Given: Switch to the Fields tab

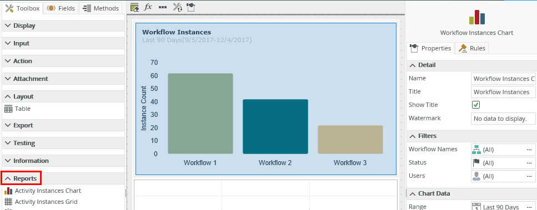Looking at the screenshot, I should click(x=61, y=8).
